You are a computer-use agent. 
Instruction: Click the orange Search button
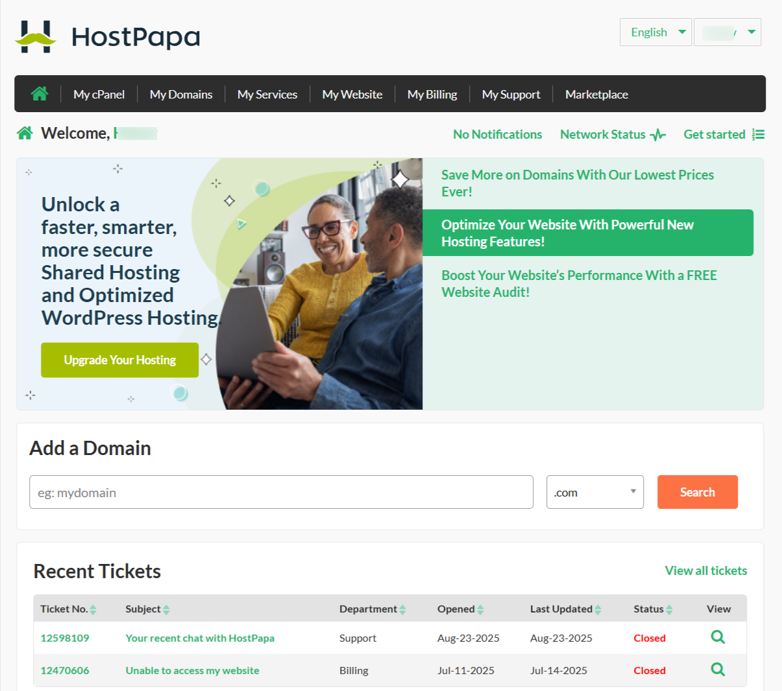pos(698,492)
